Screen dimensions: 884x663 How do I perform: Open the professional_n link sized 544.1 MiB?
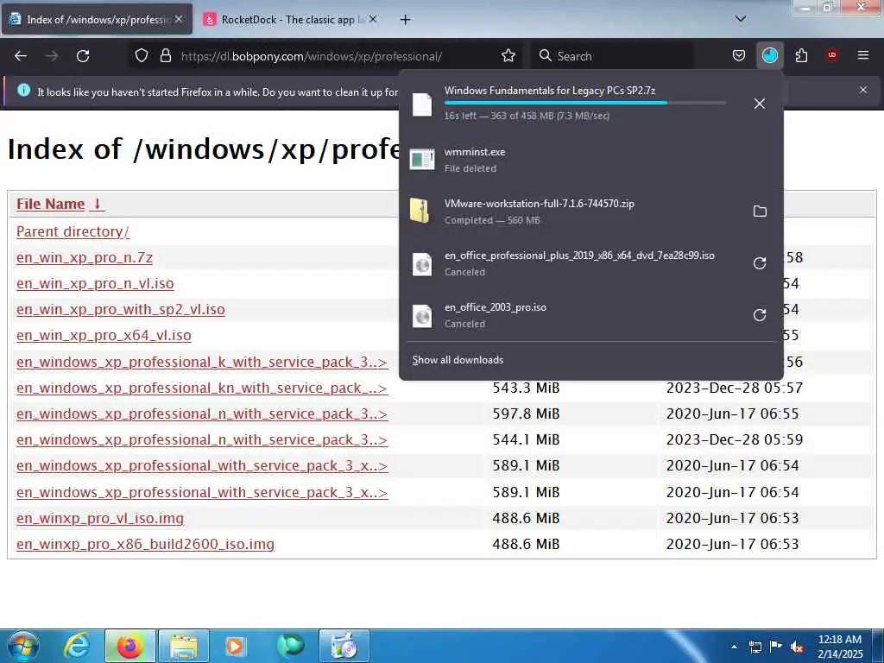pyautogui.click(x=202, y=439)
